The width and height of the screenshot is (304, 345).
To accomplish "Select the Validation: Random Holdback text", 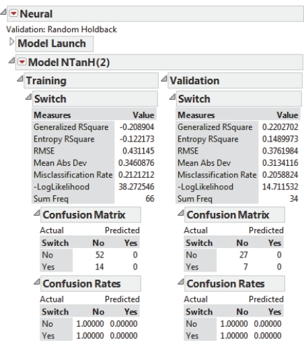I will click(61, 30).
